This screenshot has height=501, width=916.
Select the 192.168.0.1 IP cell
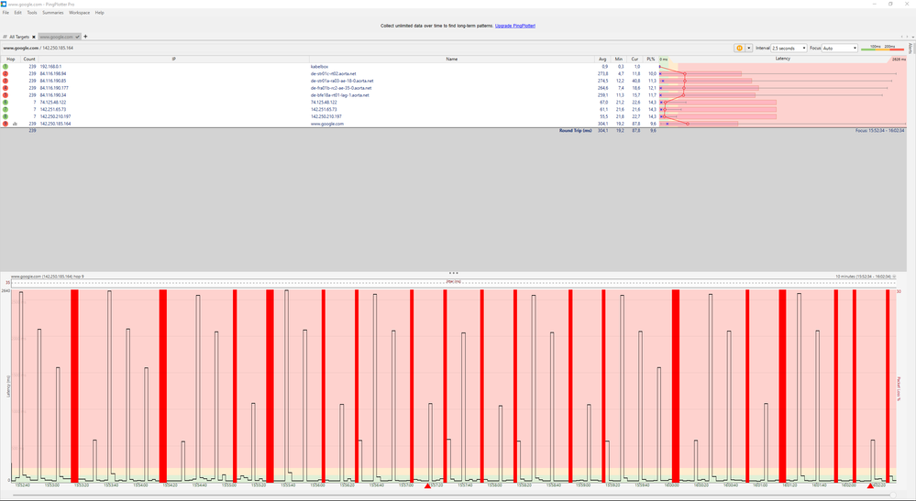[x=50, y=67]
